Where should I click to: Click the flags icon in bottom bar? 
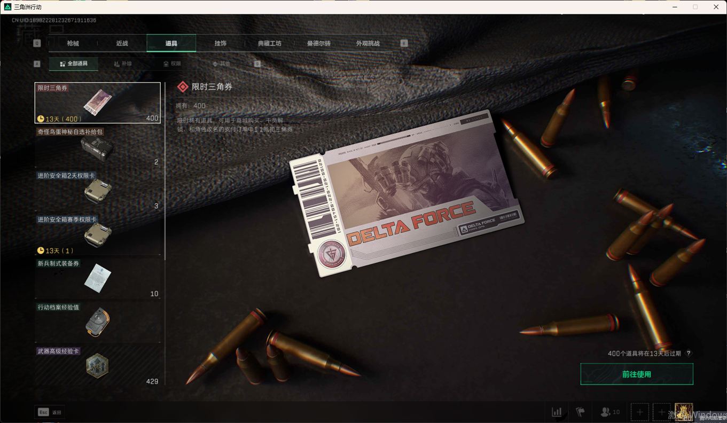tap(580, 412)
